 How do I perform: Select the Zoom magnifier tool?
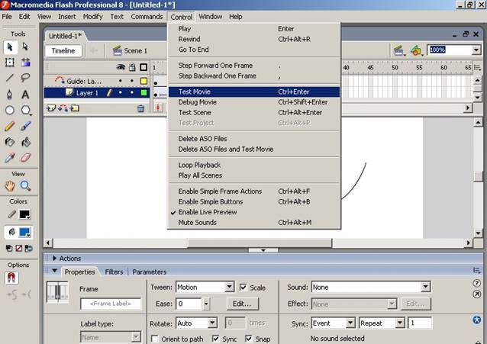point(25,186)
